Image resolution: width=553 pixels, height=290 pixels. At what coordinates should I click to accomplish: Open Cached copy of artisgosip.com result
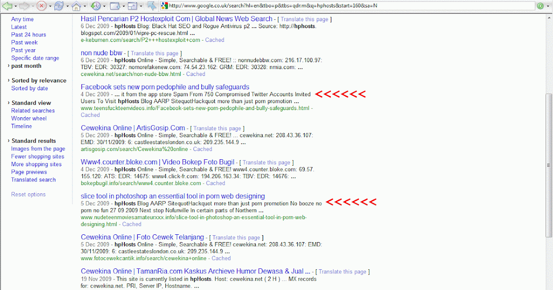click(x=203, y=149)
